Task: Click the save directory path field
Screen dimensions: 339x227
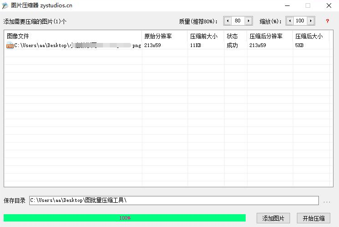Action: tap(174, 201)
